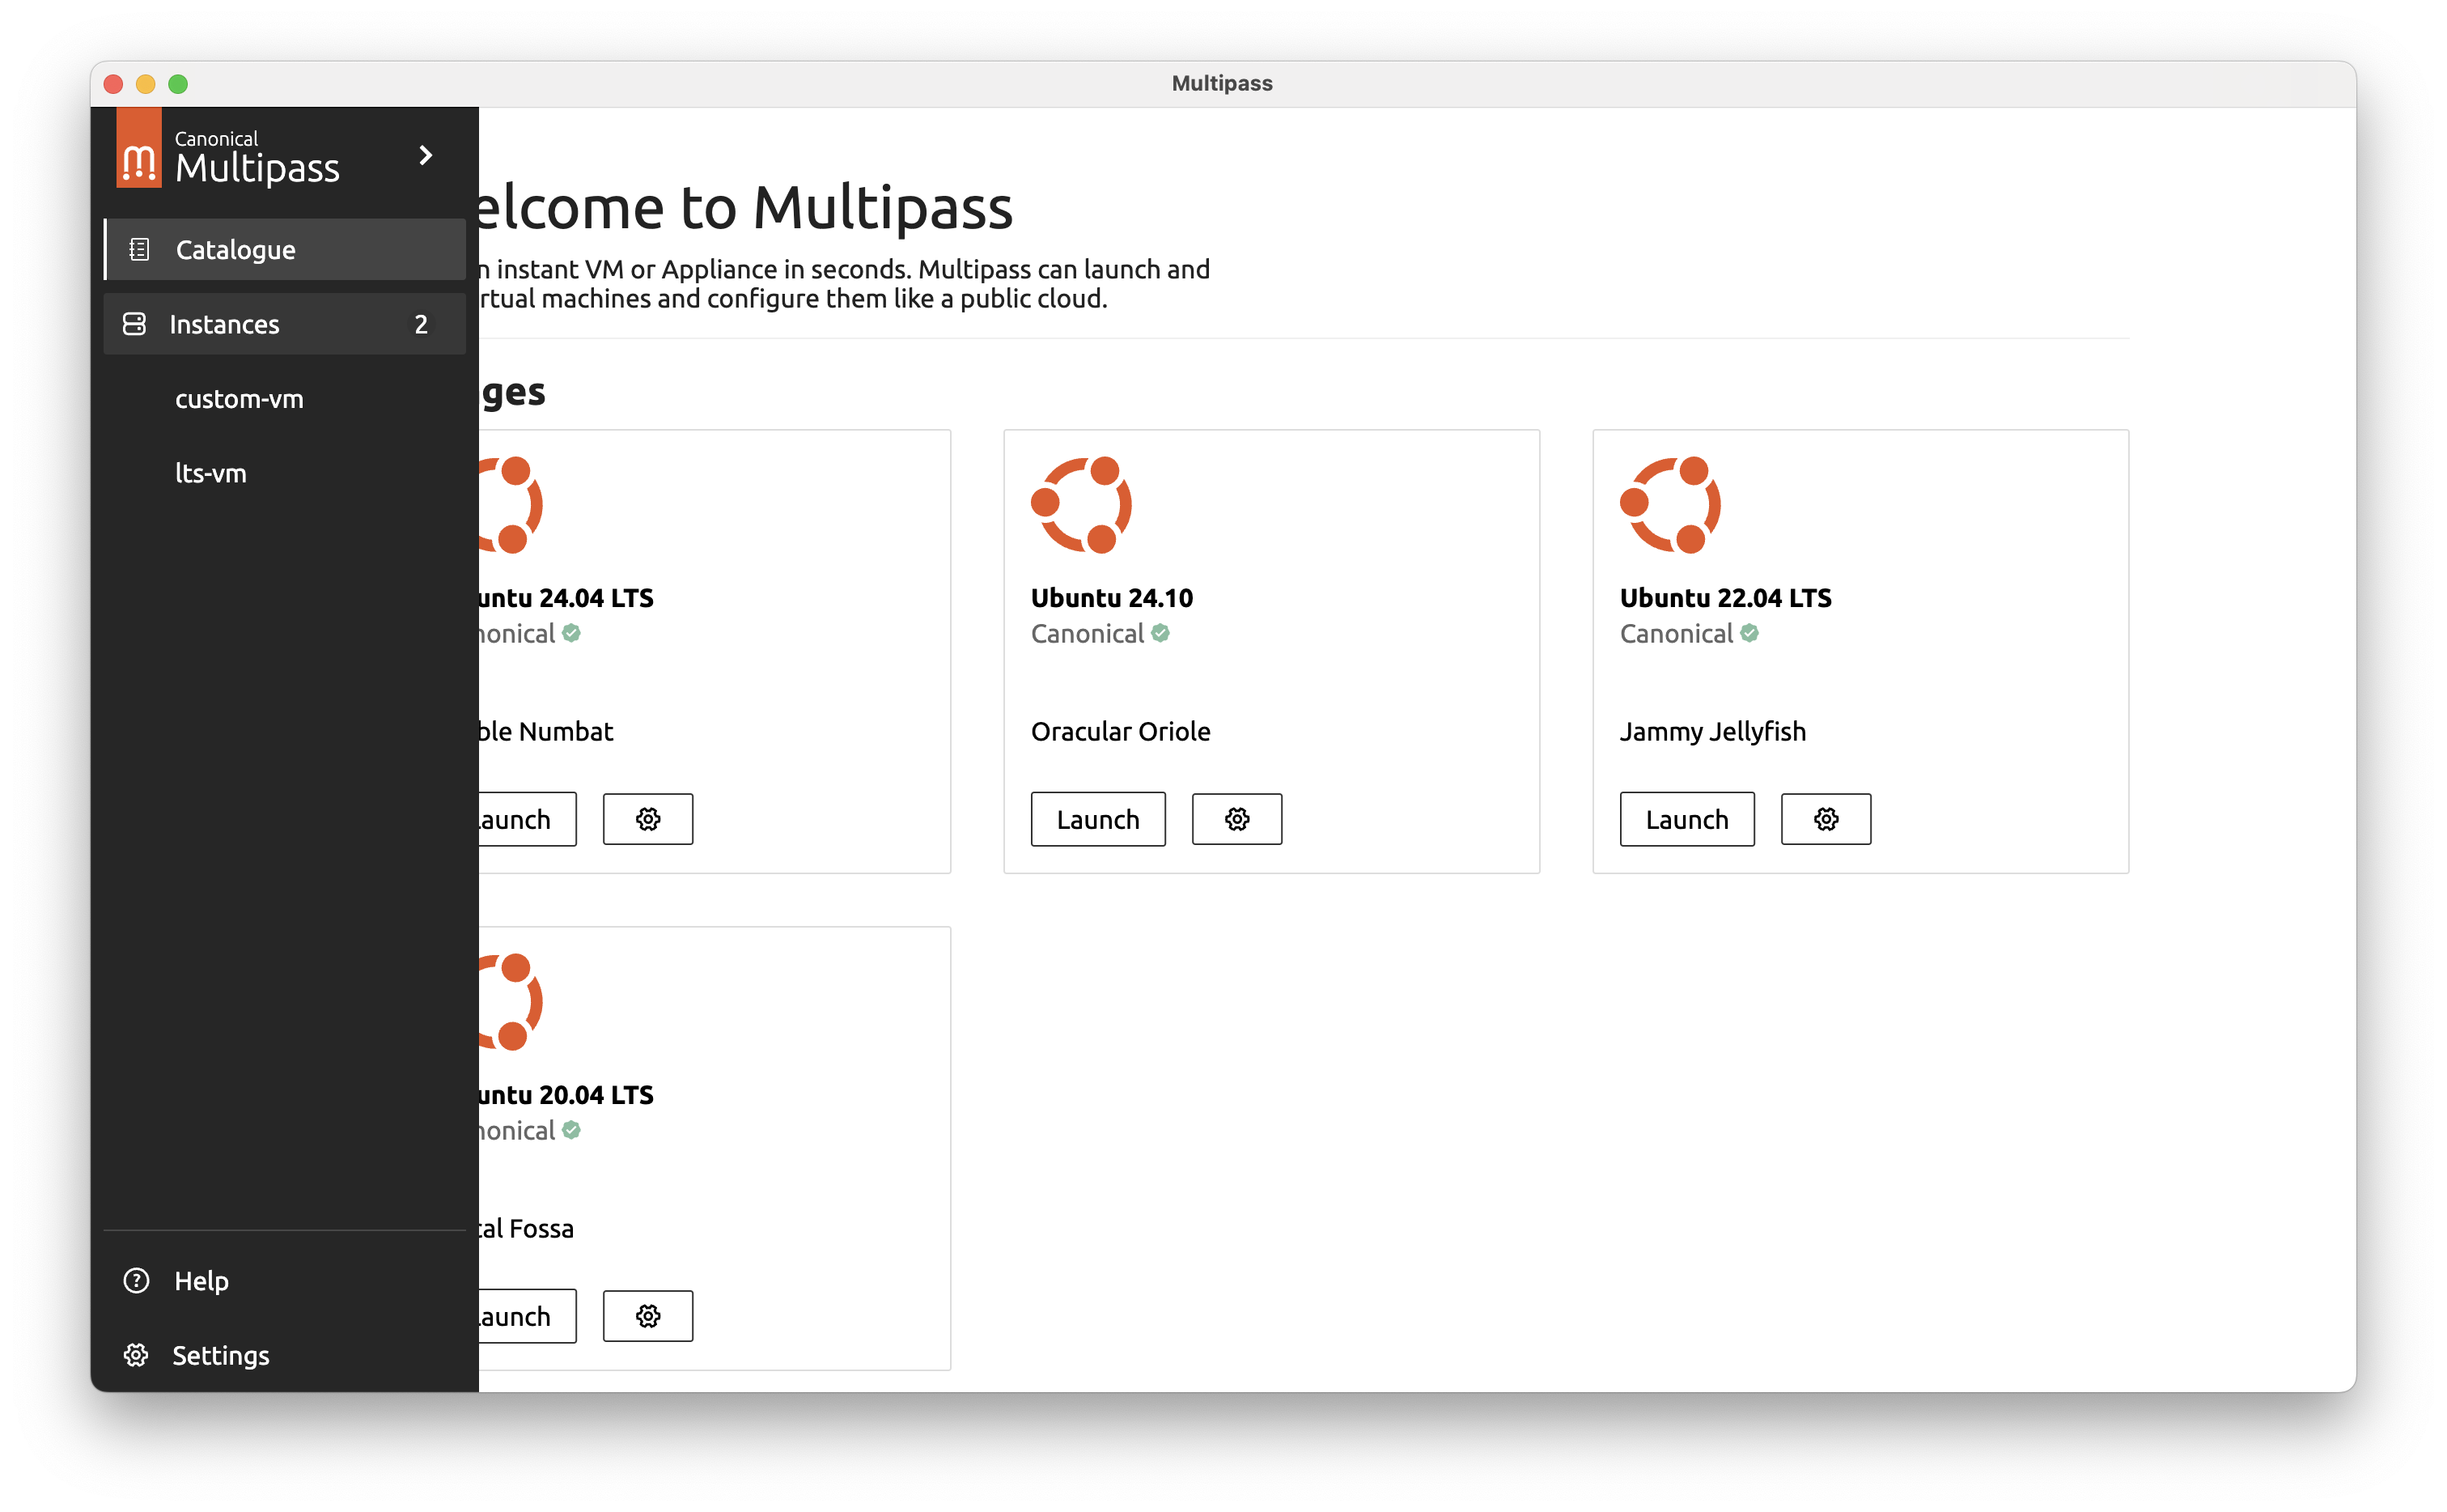Image resolution: width=2447 pixels, height=1512 pixels.
Task: Configure Ubuntu 22.04 LTS via gear button
Action: pyautogui.click(x=1826, y=819)
